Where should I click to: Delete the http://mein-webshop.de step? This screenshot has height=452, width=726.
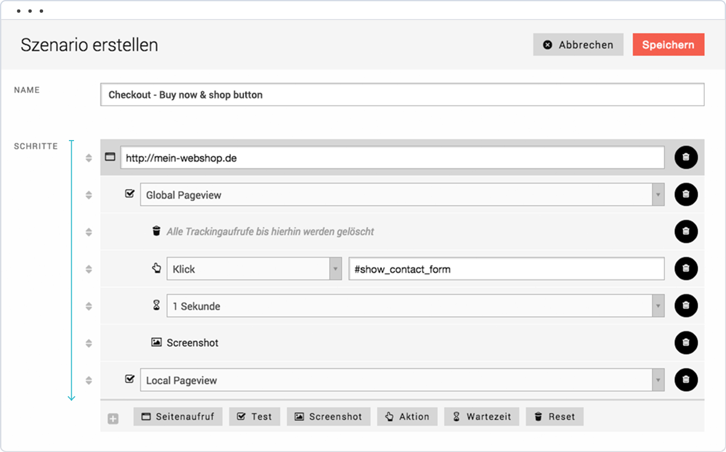(x=686, y=157)
